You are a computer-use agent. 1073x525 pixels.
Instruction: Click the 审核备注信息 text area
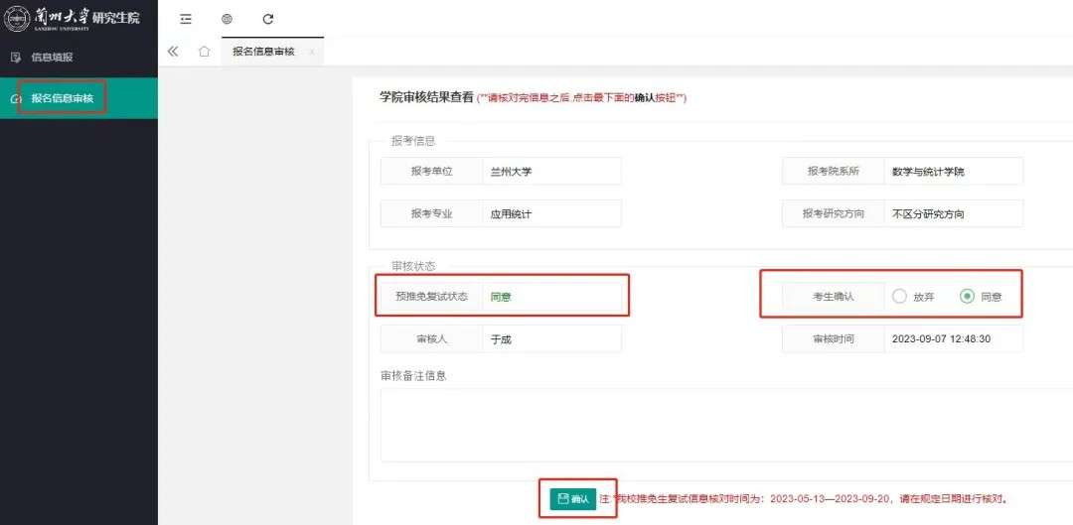[725, 424]
